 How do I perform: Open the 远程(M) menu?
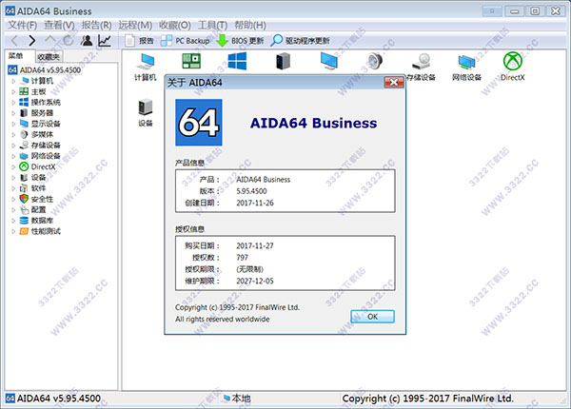pos(135,25)
